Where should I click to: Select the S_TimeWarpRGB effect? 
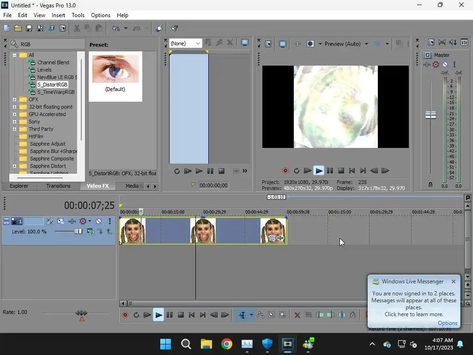[x=56, y=92]
